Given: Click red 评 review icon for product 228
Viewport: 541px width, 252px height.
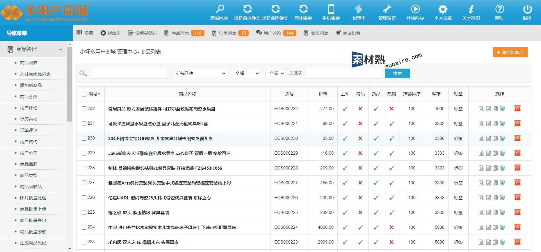Looking at the screenshot, I should pos(517,168).
